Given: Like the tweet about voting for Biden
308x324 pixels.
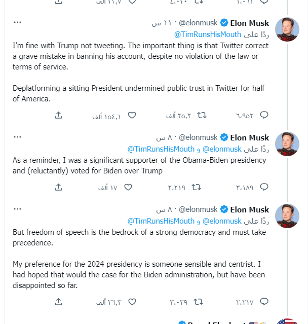Looking at the screenshot, I should pos(128,188).
